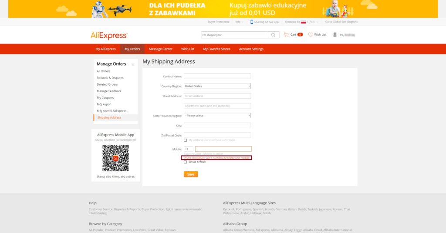Viewport: 446px width, 233px height.
Task: Click the orange Save button
Action: pyautogui.click(x=191, y=174)
